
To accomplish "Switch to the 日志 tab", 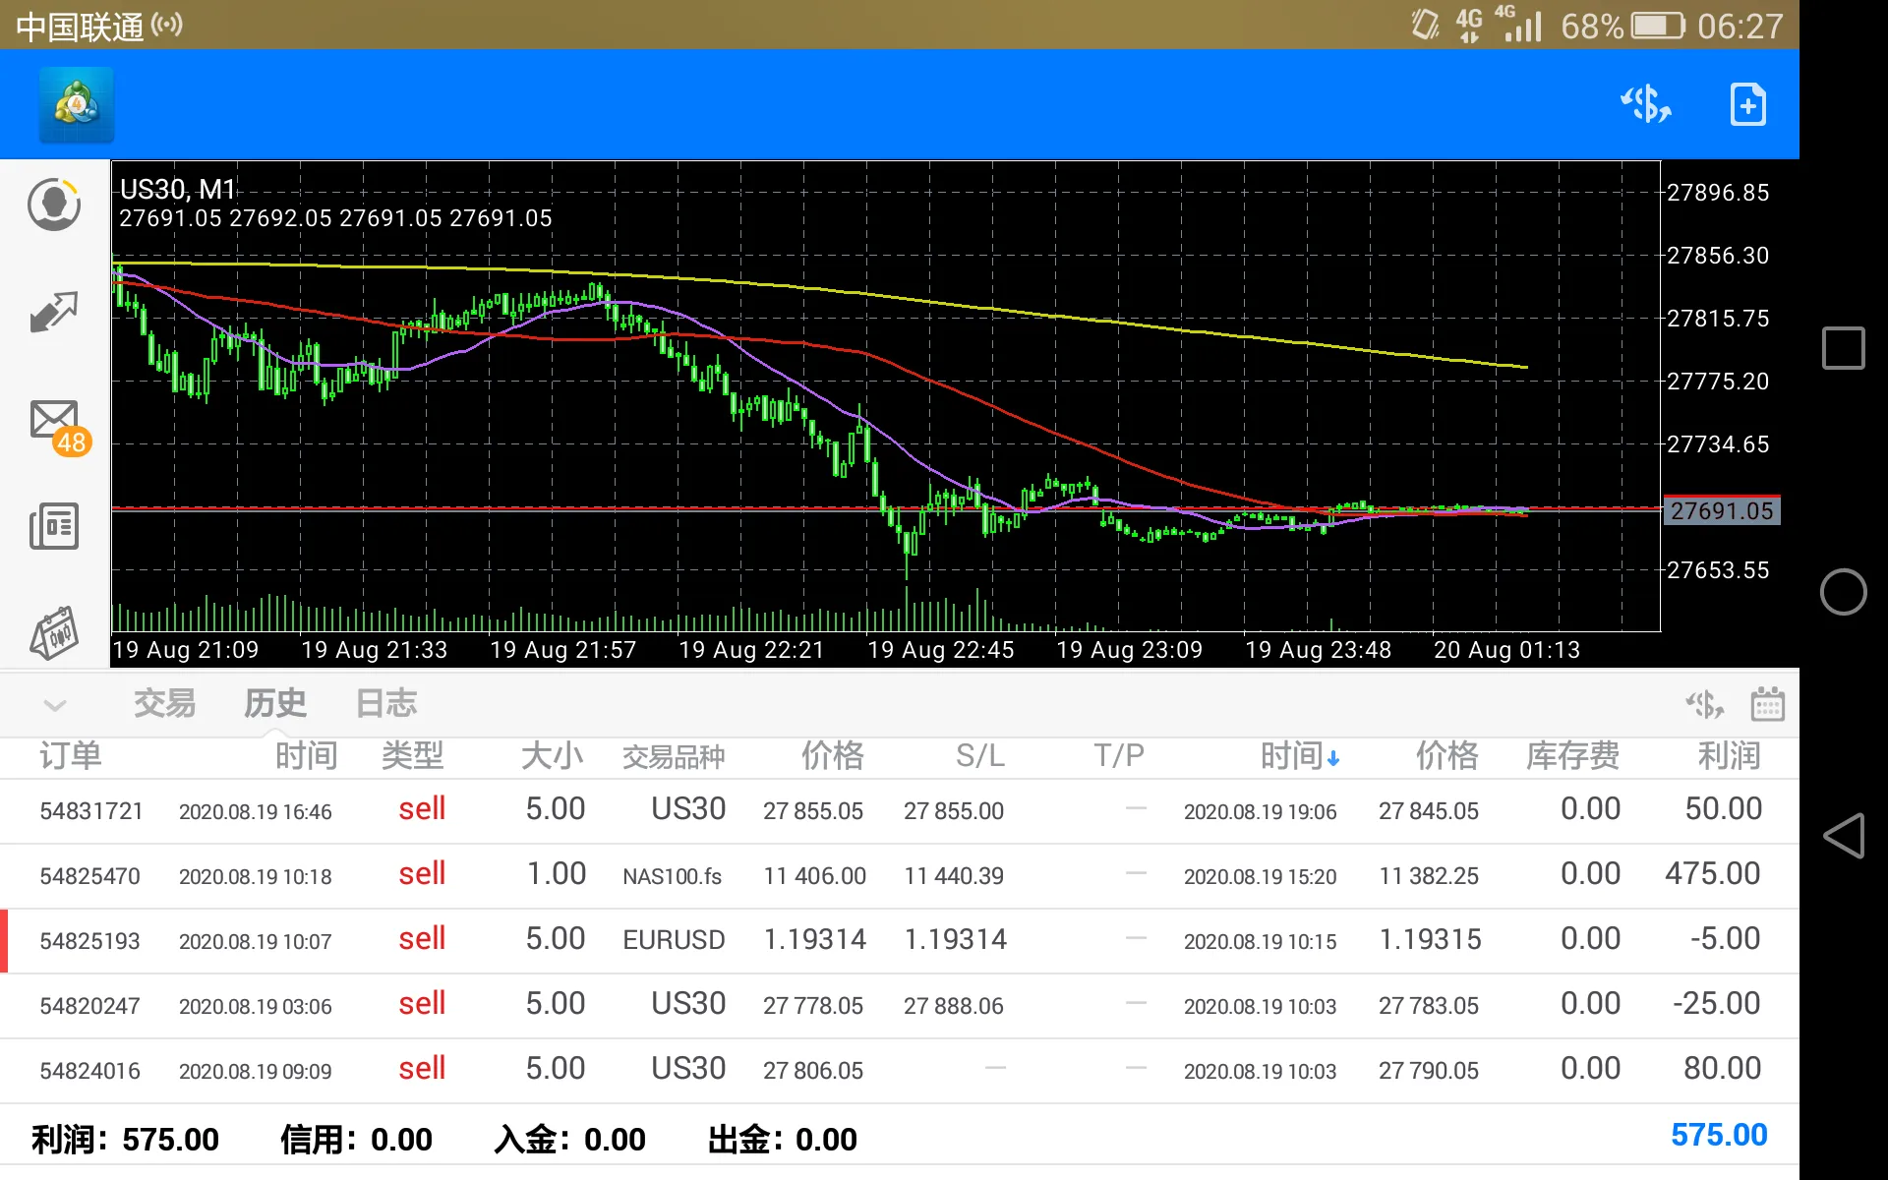I will (x=386, y=703).
